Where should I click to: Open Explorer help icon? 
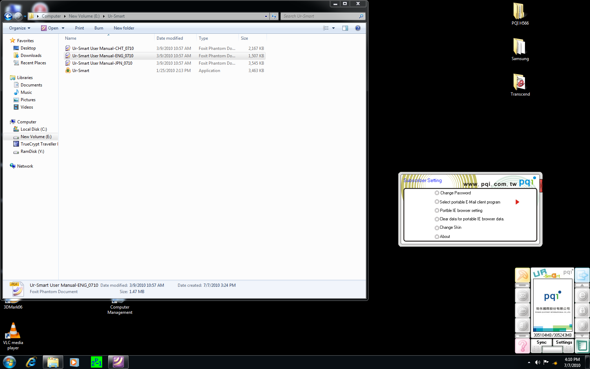pyautogui.click(x=358, y=28)
